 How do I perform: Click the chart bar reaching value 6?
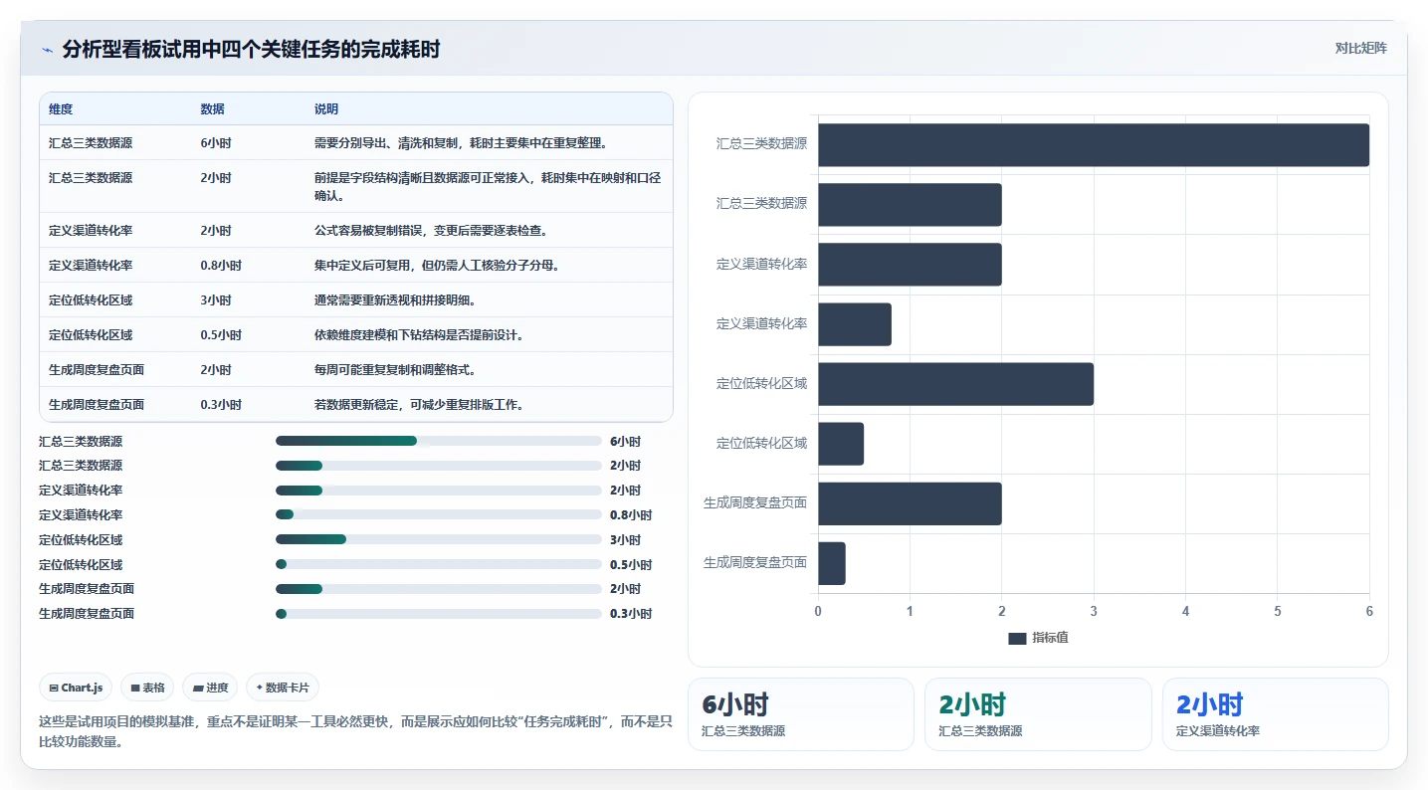tap(1094, 145)
